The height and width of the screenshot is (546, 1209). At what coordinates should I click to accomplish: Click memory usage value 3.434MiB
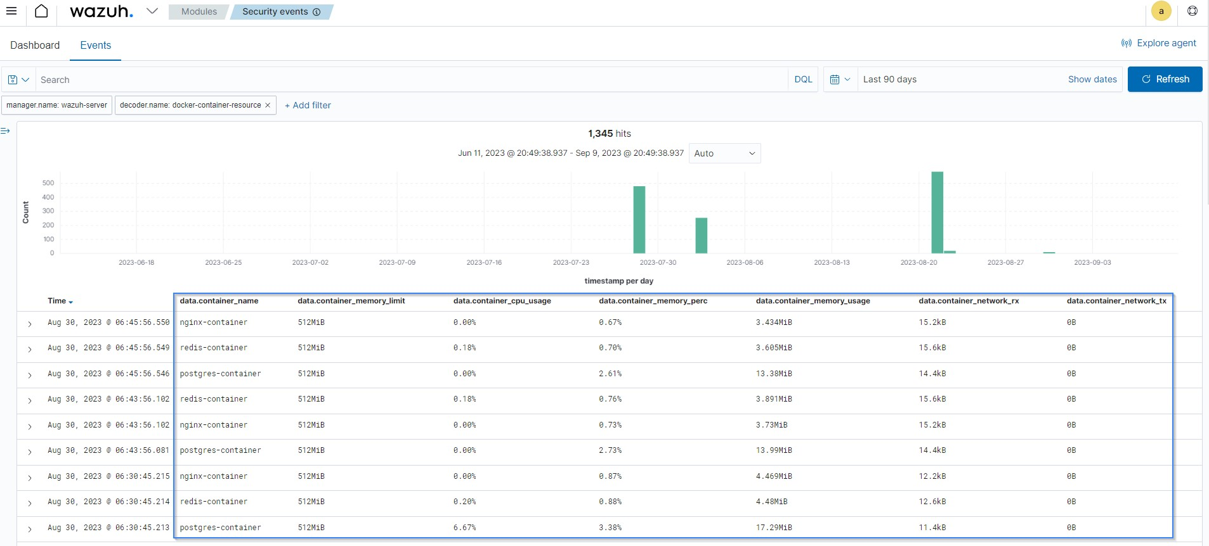(x=773, y=322)
